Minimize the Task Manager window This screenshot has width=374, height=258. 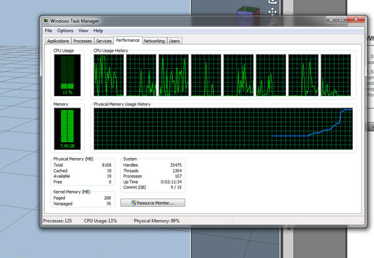pos(332,19)
